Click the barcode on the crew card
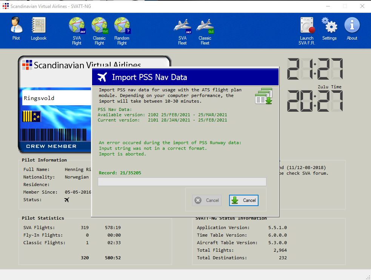The height and width of the screenshot is (280, 371). click(54, 135)
